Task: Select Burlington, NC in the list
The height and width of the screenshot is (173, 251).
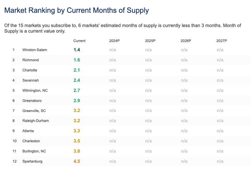Action: coord(34,151)
